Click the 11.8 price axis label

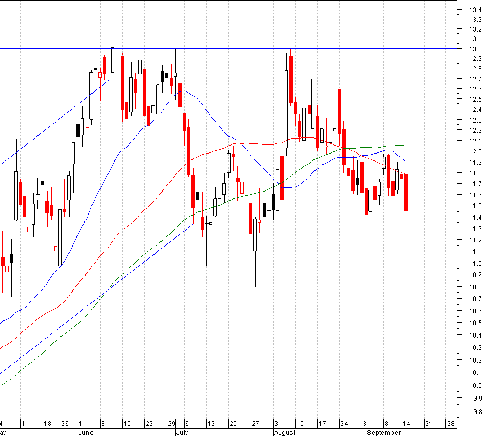[475, 173]
